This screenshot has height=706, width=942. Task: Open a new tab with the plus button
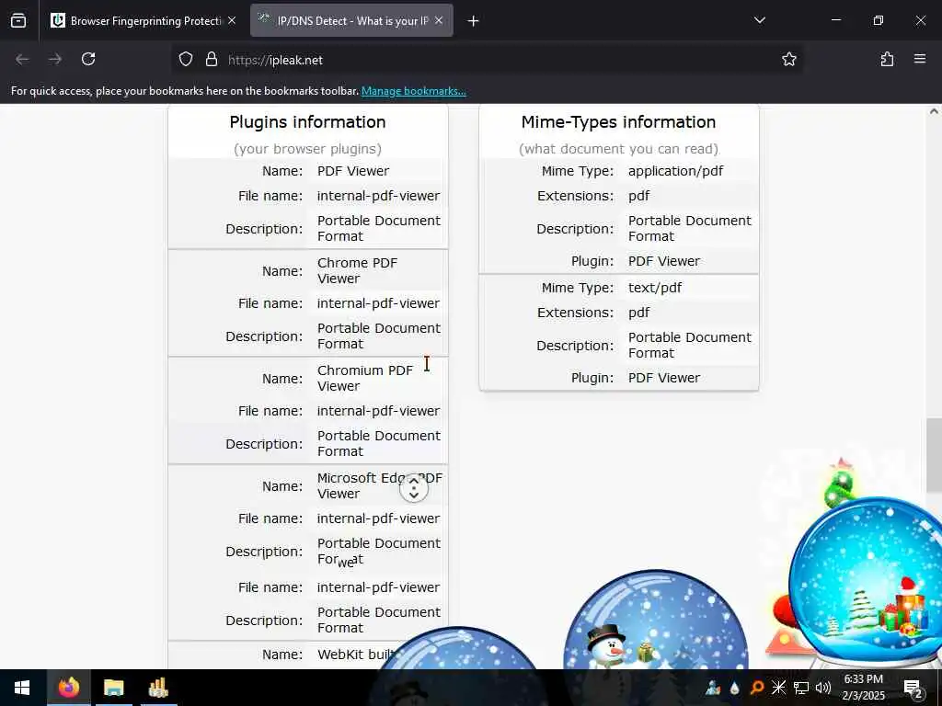[x=474, y=21]
